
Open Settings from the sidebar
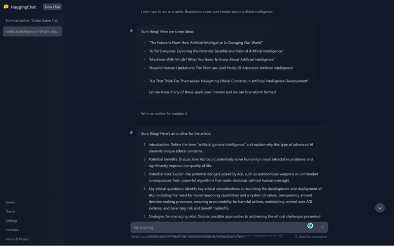[x=11, y=221]
